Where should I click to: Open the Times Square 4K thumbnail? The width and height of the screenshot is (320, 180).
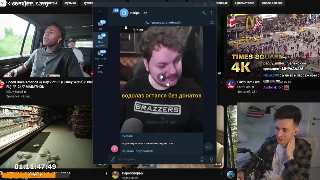click(273, 46)
